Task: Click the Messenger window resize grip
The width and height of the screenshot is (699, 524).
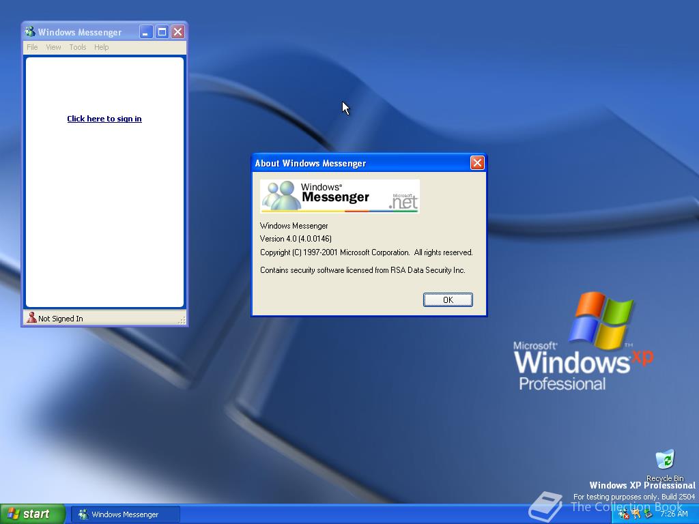Action: (x=182, y=320)
